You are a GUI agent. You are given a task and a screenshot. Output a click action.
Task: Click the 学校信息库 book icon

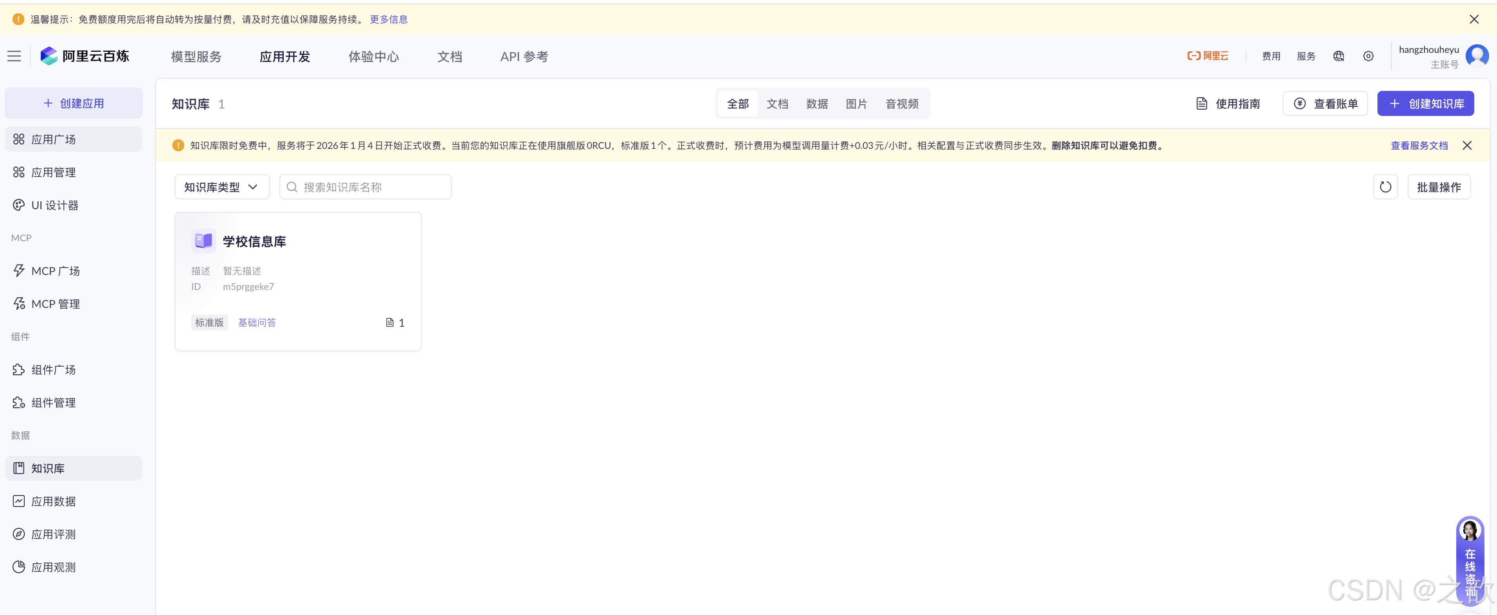click(x=203, y=241)
